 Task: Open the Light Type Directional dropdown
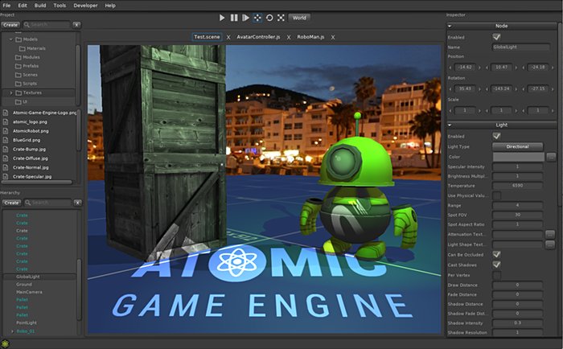click(517, 146)
